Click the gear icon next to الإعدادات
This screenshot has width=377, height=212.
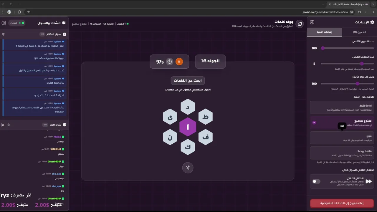tap(372, 22)
